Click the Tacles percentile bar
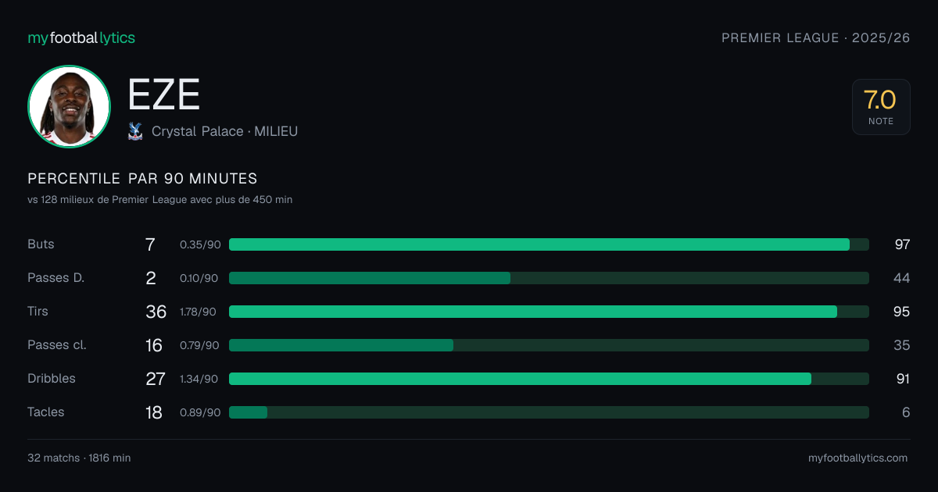 (549, 412)
